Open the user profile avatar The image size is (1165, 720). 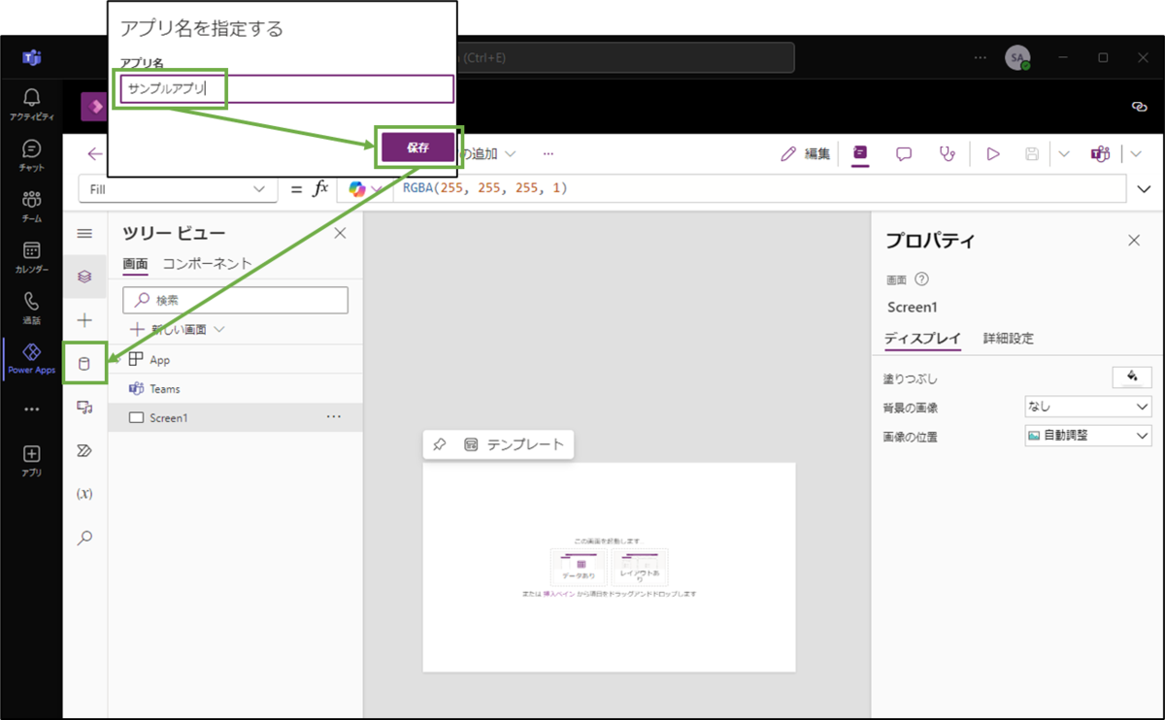click(1016, 58)
